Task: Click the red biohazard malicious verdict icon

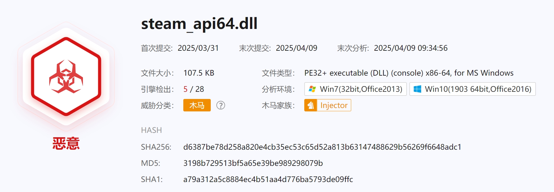Action: (x=66, y=77)
